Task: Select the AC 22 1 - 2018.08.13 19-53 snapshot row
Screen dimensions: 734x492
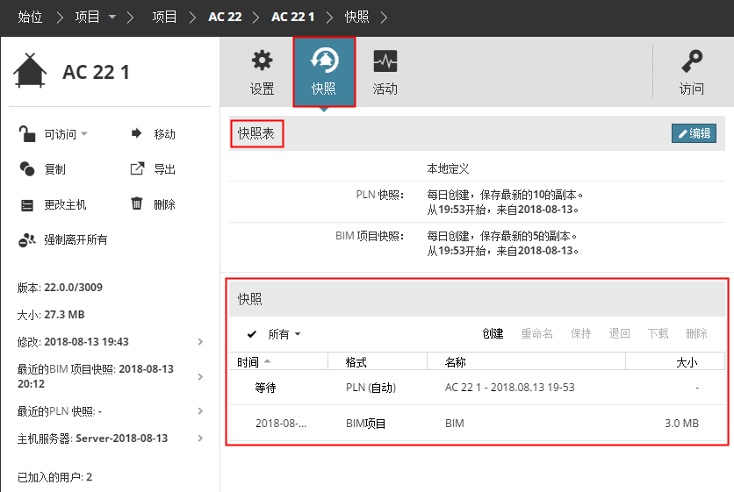Action: (477, 388)
